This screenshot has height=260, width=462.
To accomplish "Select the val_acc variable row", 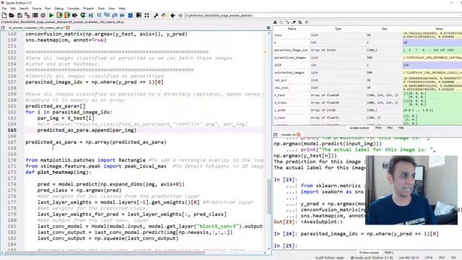I will click(367, 80).
